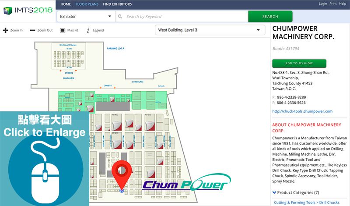Click the Zoom In plus icon
350x206 pixels.
click(6, 30)
